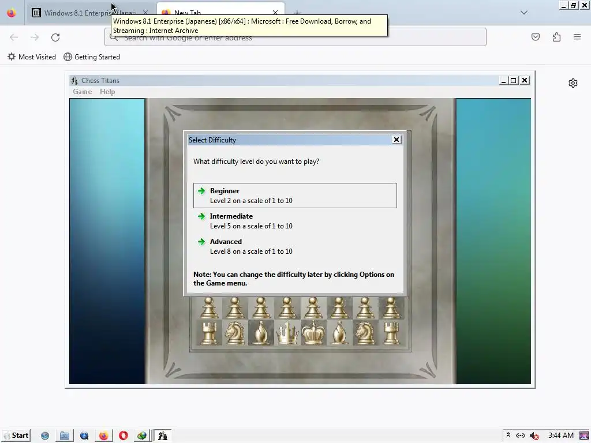
Task: Open the Firefox taskbar icon
Action: coord(103,436)
